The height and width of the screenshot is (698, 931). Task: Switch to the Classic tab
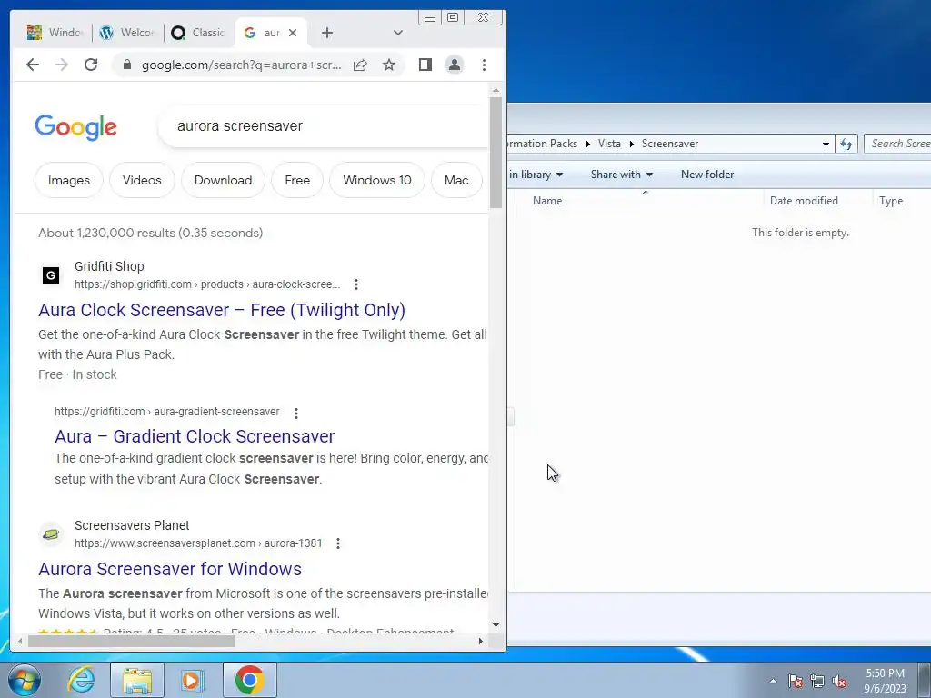coord(198,33)
